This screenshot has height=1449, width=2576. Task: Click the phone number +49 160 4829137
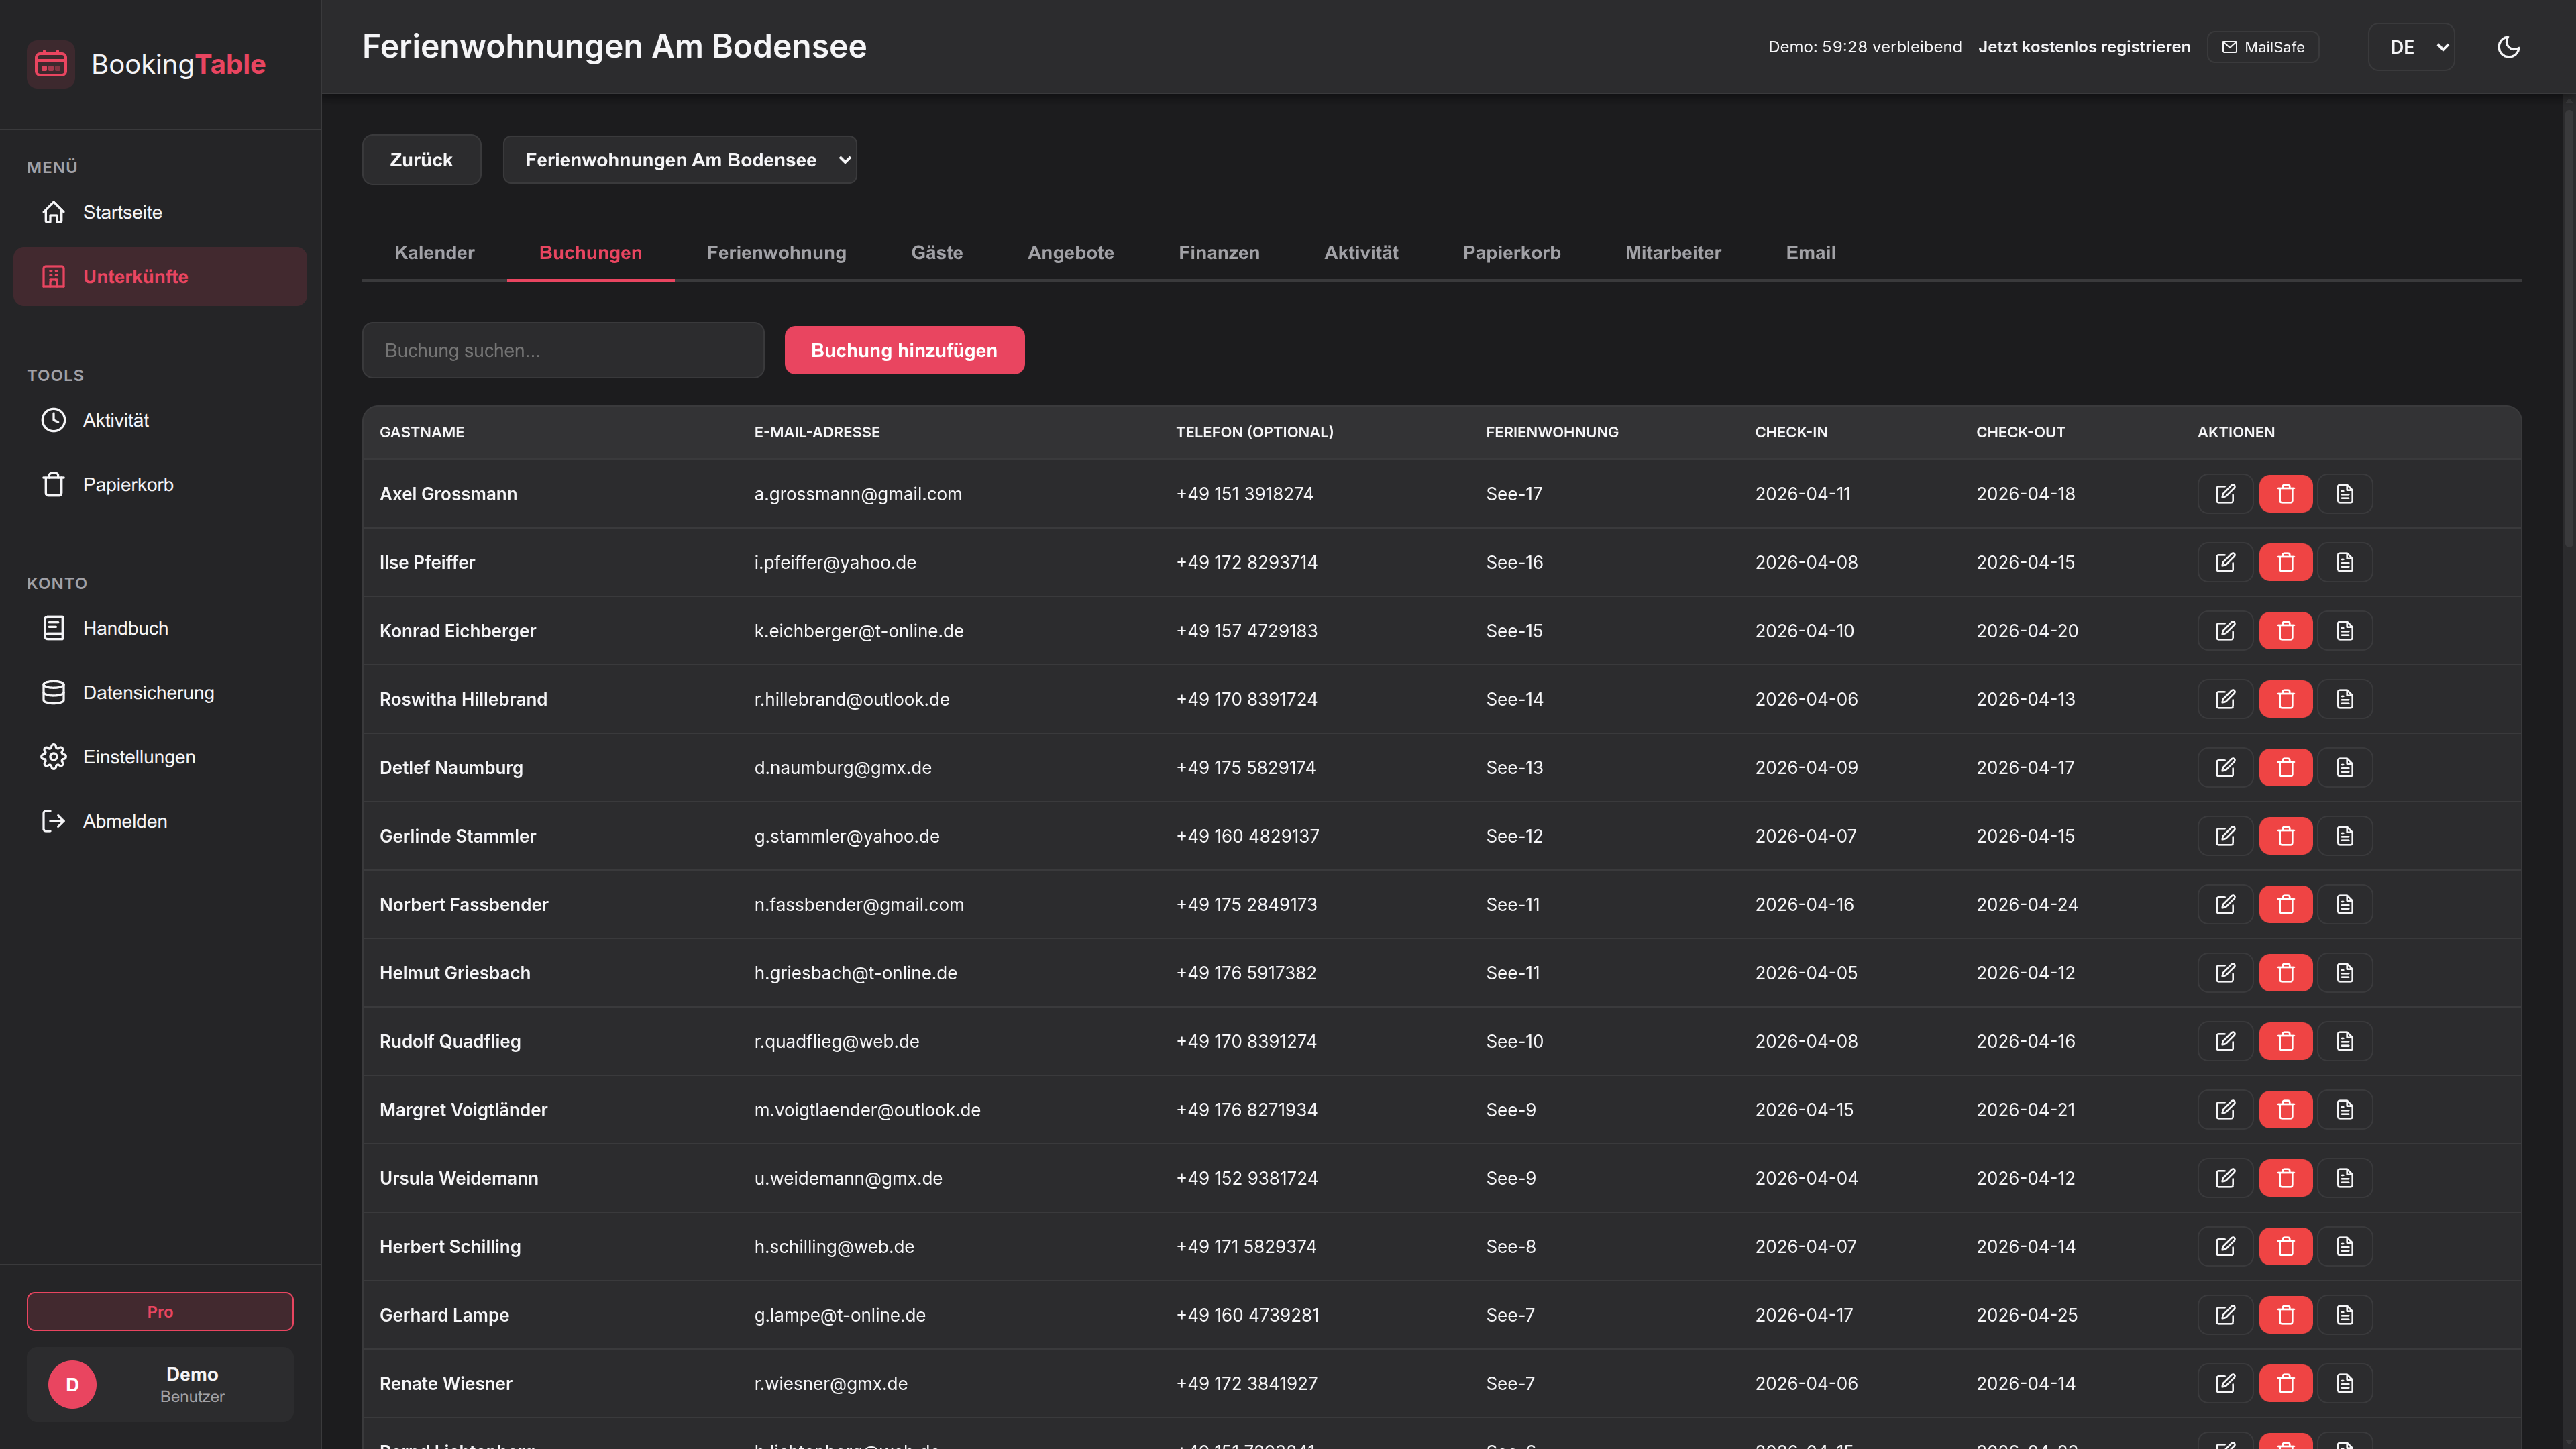pos(1247,836)
